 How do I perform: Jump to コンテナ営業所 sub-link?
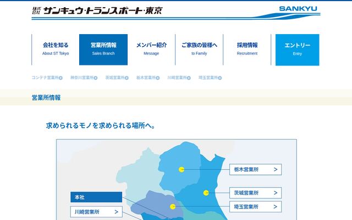[47, 78]
